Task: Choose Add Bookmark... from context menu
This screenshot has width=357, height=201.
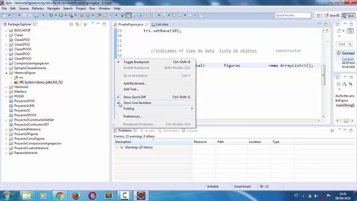Action: tap(135, 83)
